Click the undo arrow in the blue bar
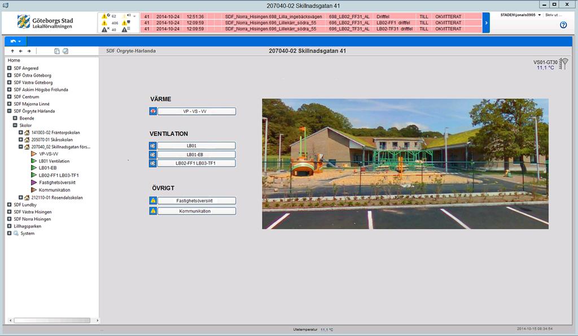The image size is (578, 336). 14,41
